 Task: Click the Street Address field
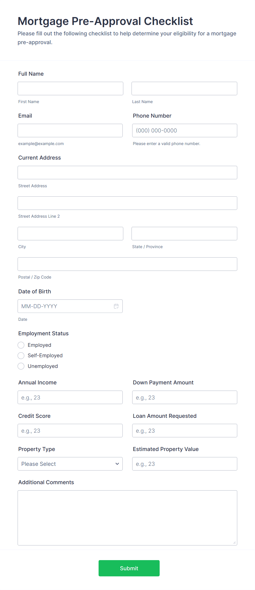click(x=127, y=172)
